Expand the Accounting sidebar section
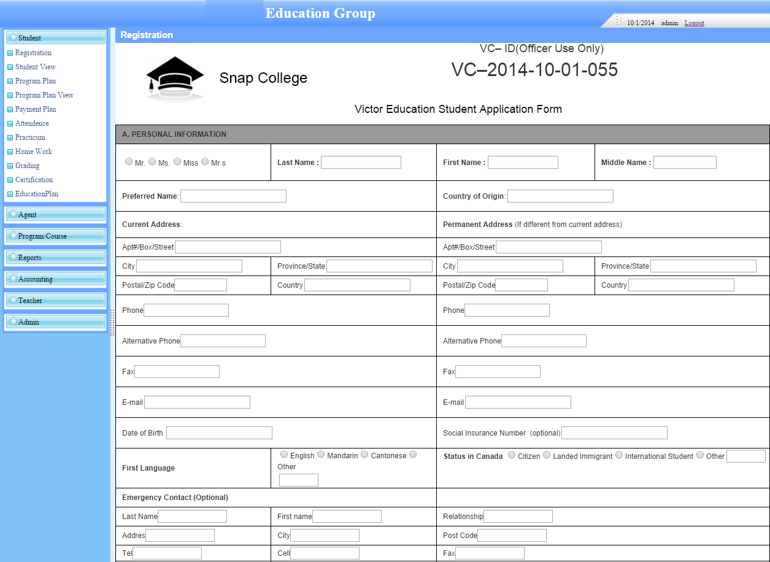This screenshot has width=770, height=562. pyautogui.click(x=56, y=279)
